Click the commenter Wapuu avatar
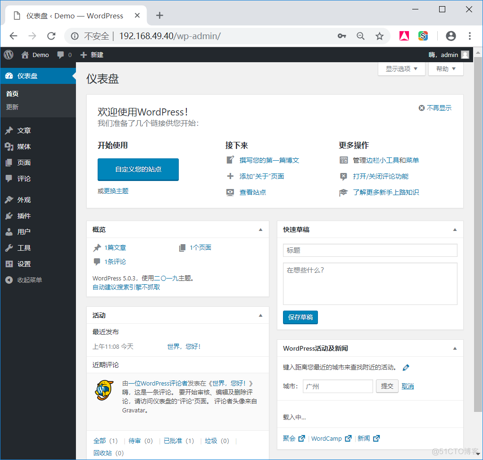Screen dimensions: 483x460 point(104,390)
